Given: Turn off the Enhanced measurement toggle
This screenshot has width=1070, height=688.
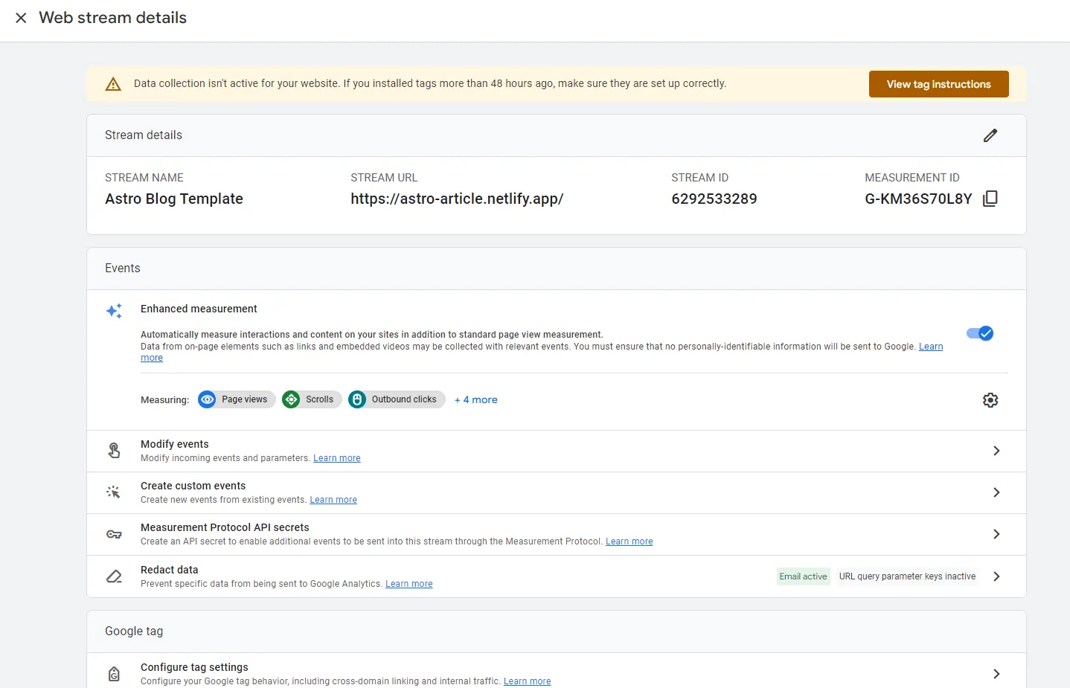Looking at the screenshot, I should 979,333.
